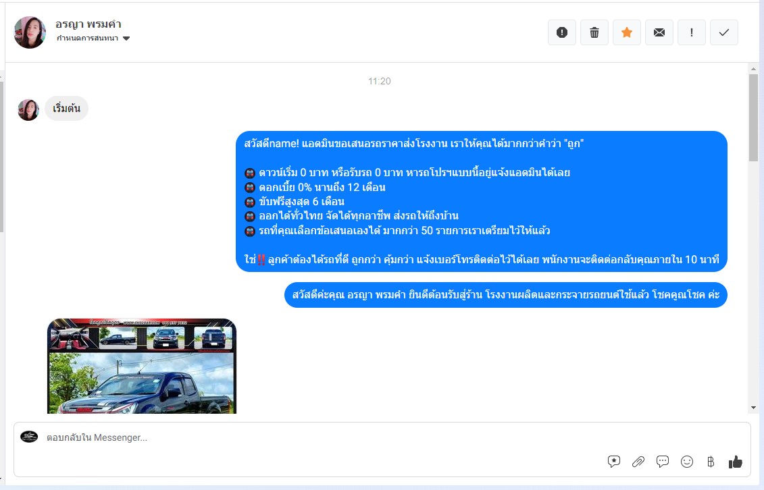Click welcome message starting สวัสดีค่ะคุณ อรญา
This screenshot has height=490, width=764.
(506, 295)
